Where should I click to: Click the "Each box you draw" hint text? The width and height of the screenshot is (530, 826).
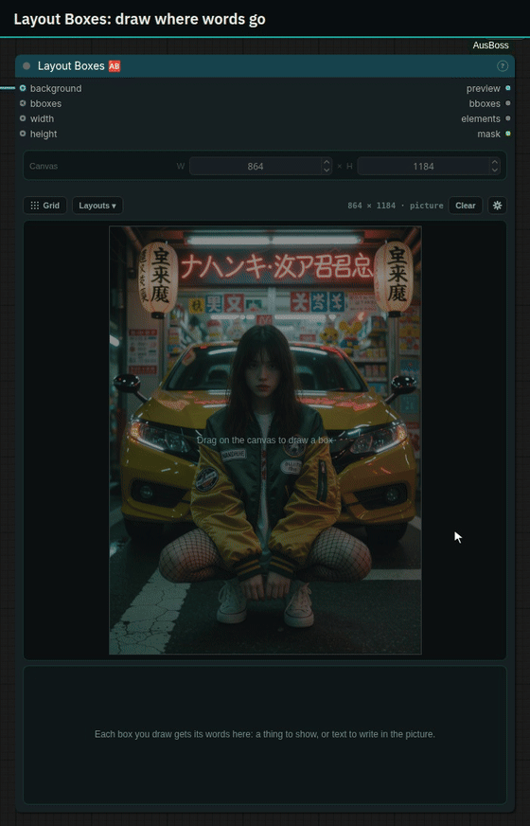tap(265, 734)
